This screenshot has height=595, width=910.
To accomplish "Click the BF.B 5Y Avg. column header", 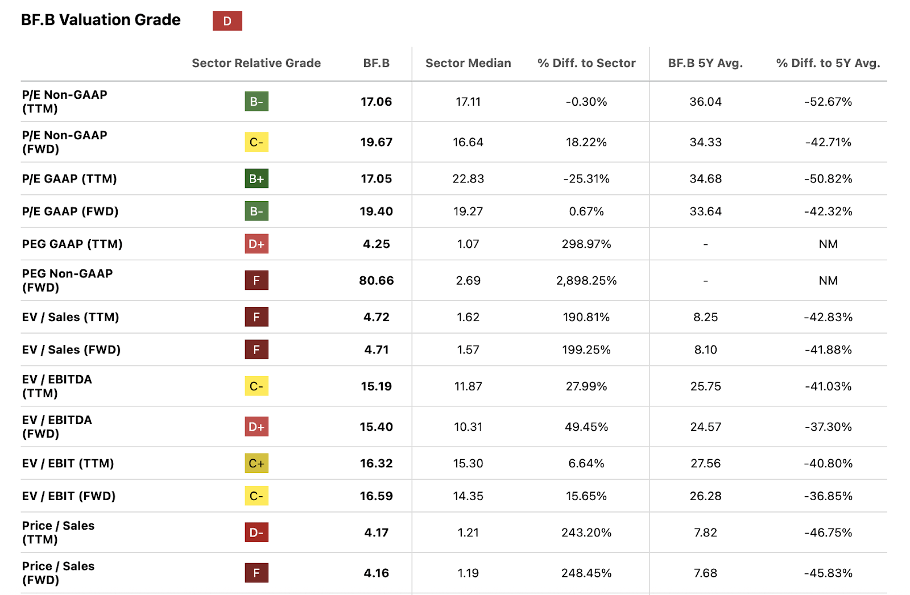I will (x=705, y=63).
